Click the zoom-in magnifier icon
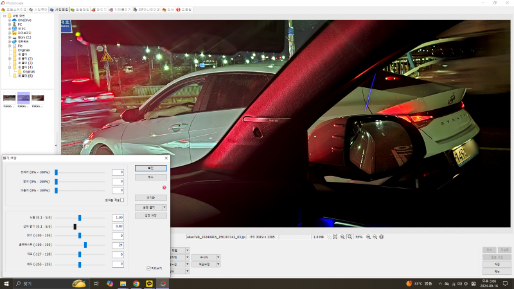This screenshot has width=514, height=289. tap(367, 237)
